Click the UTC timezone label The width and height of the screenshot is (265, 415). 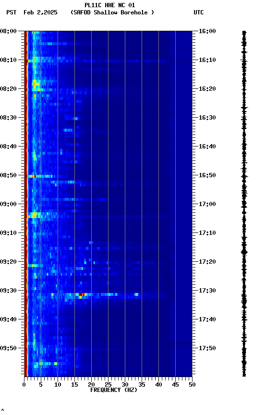point(199,12)
